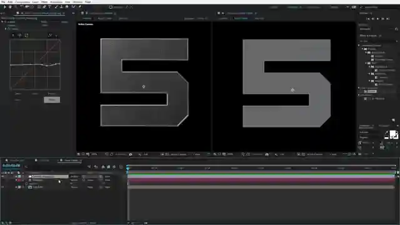
Task: Open the Composition menu
Action: [22, 2]
